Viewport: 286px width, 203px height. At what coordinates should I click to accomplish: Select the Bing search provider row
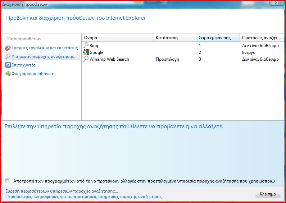(183, 45)
